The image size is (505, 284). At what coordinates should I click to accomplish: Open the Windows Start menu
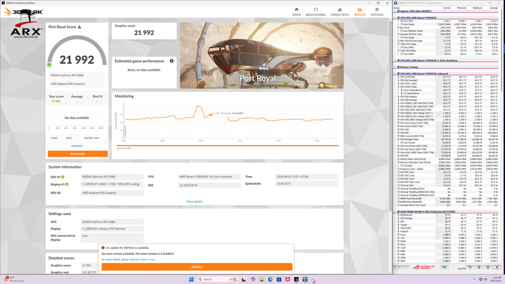(191, 279)
